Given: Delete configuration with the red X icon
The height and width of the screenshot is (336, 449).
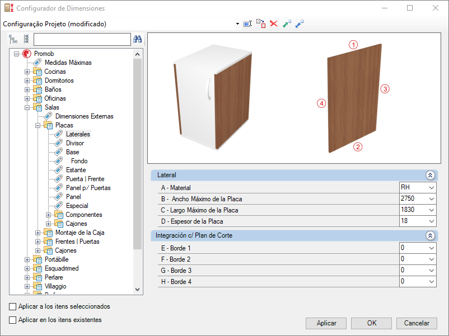Looking at the screenshot, I should pos(274,23).
